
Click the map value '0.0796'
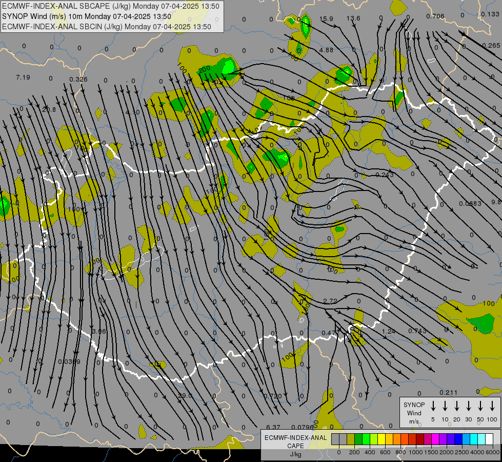click(303, 427)
